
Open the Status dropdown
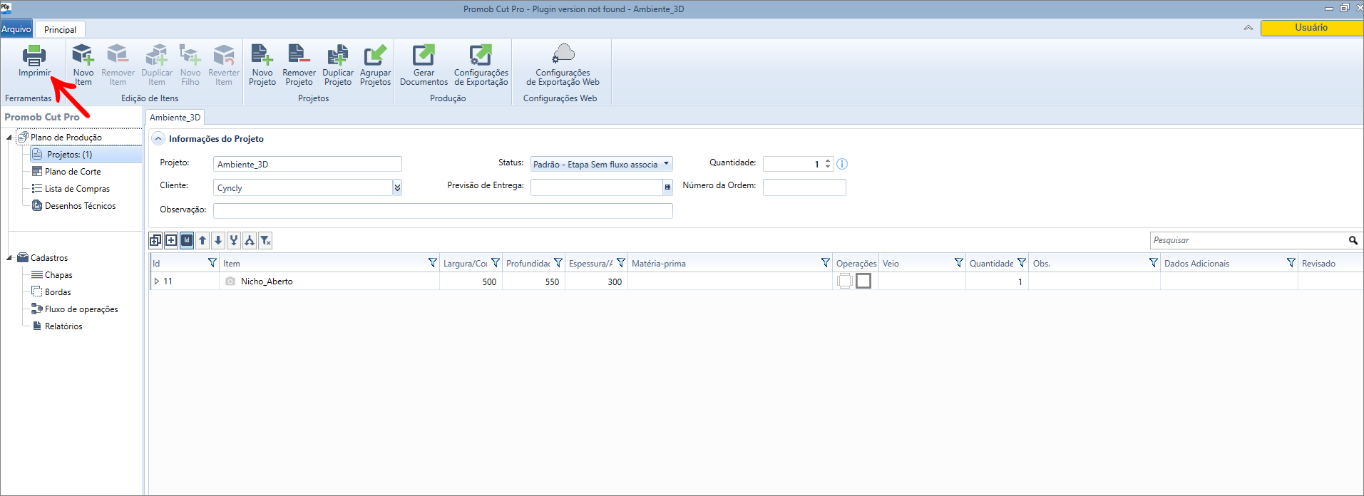[x=667, y=164]
